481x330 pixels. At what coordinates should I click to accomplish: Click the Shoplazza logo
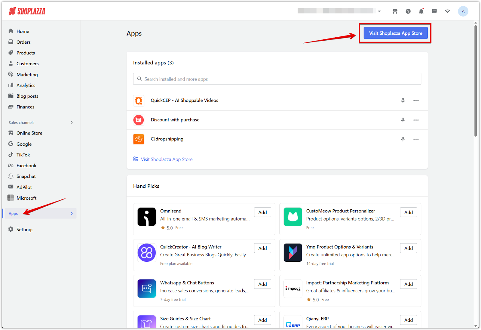[x=27, y=11]
